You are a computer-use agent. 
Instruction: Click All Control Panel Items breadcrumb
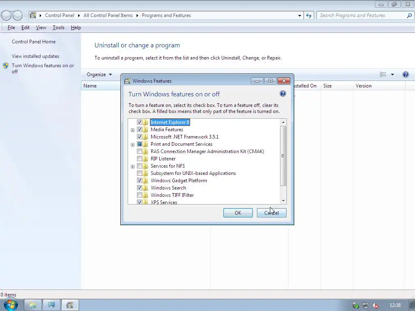pos(108,15)
